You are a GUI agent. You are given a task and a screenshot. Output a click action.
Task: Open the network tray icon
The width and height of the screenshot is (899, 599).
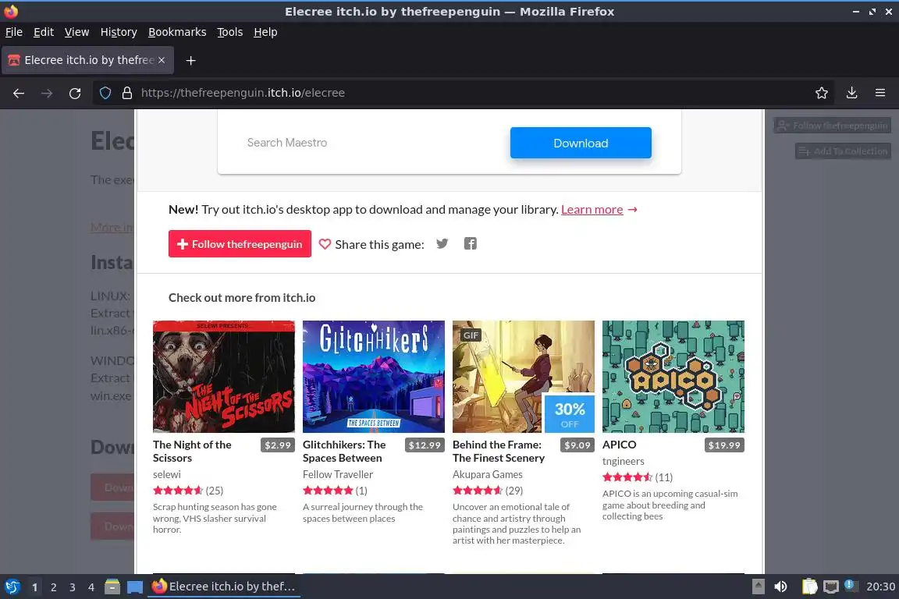pyautogui.click(x=831, y=587)
